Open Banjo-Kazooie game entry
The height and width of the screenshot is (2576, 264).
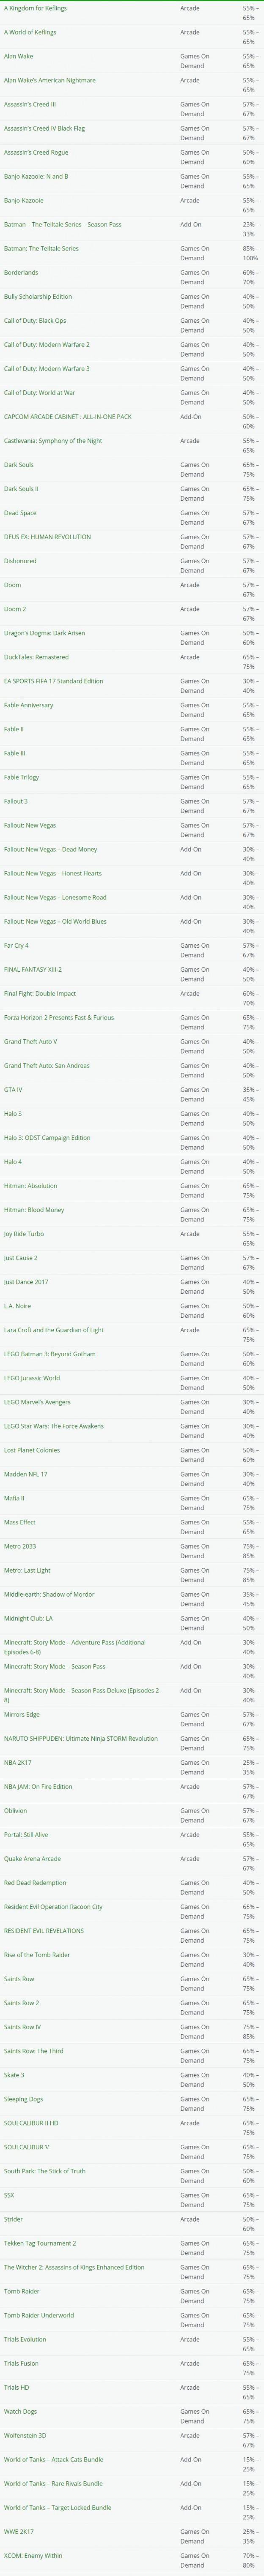click(x=24, y=200)
